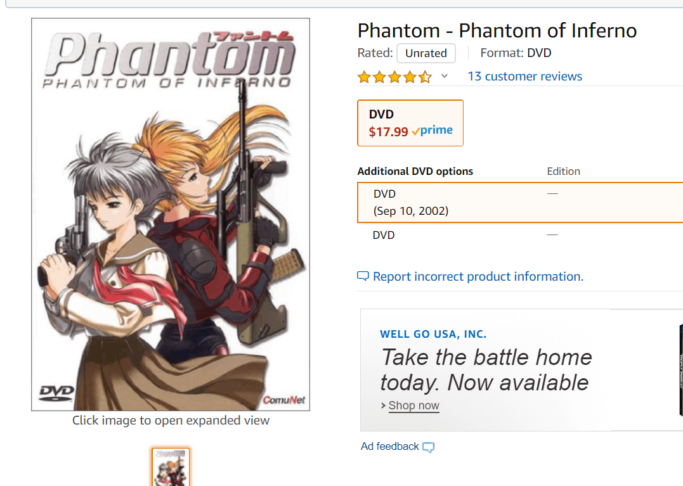The image size is (683, 486).
Task: Choose the DVD Sep 10, 2002 option row
Action: 520,202
